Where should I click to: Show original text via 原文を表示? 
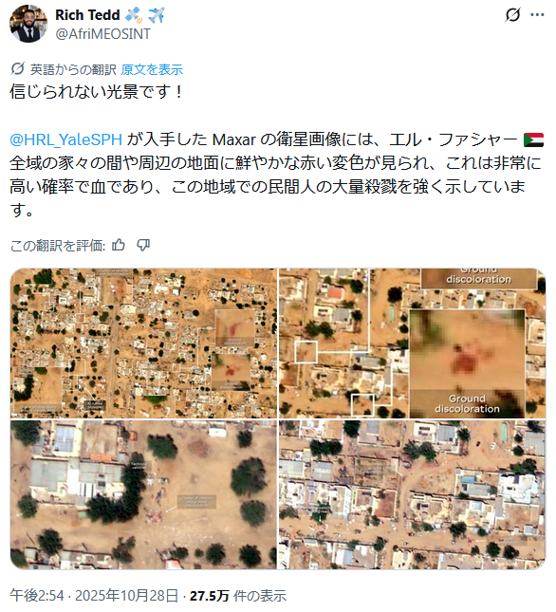point(152,69)
